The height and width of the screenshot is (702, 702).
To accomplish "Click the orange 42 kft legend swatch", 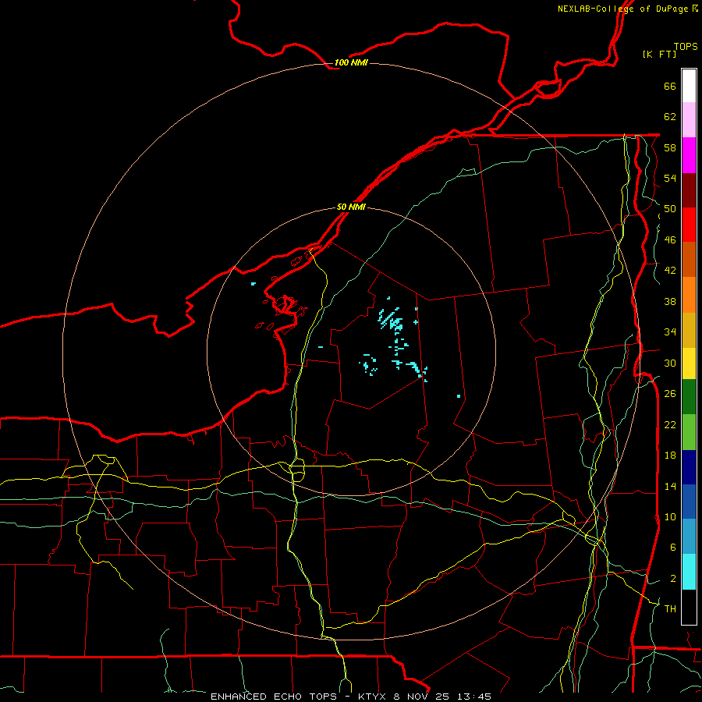I will (x=689, y=295).
